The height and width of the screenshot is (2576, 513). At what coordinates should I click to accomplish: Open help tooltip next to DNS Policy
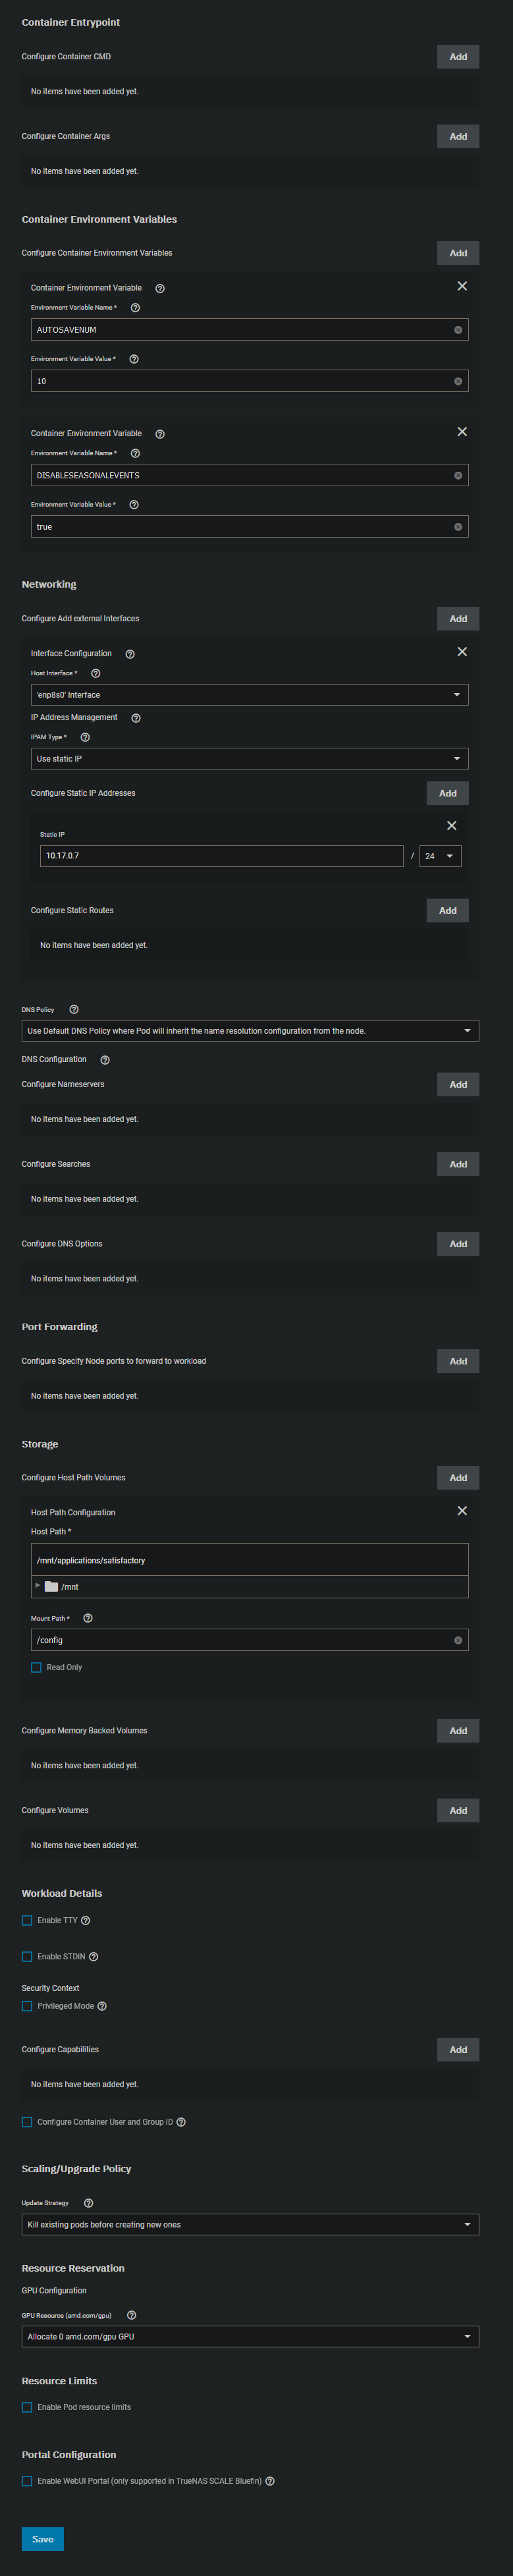[x=74, y=1009]
